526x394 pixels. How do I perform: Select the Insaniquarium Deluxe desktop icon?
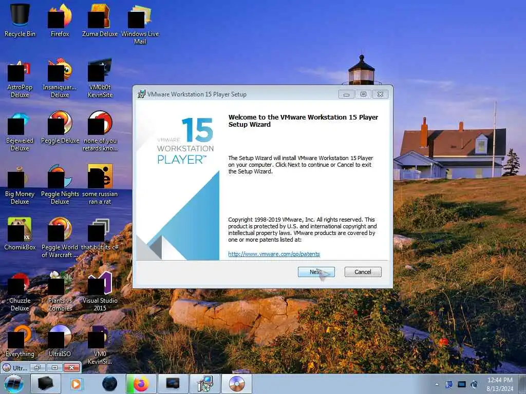click(60, 78)
